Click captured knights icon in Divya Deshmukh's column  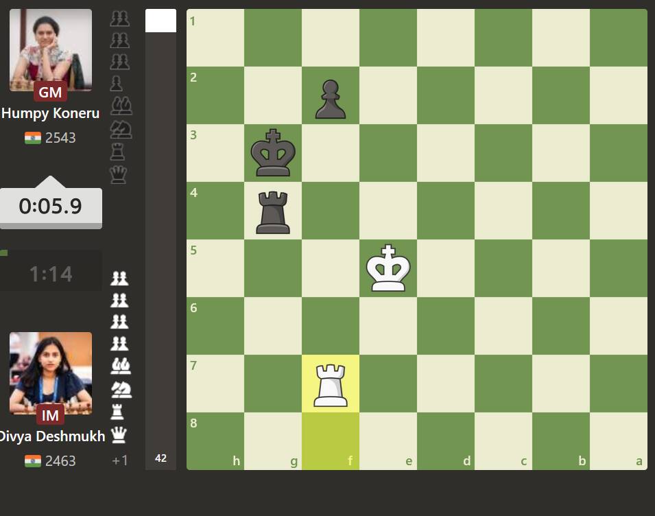pyautogui.click(x=121, y=390)
